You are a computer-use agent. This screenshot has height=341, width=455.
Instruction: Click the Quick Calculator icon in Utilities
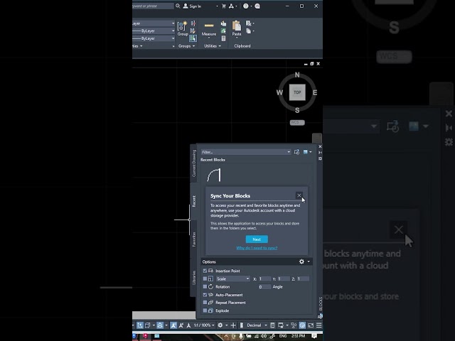(x=223, y=38)
